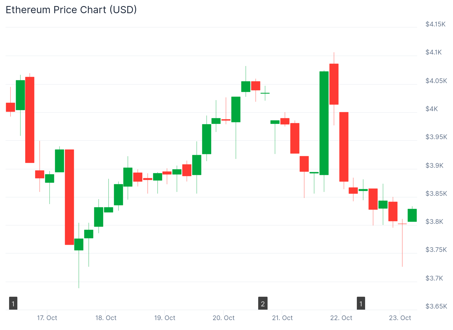Click the 20. Oct date label

pos(223,318)
